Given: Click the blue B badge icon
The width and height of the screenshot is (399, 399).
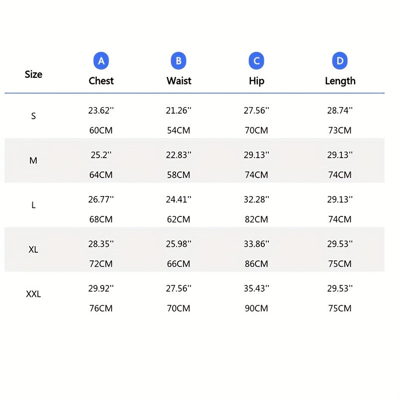Looking at the screenshot, I should click(x=179, y=61).
